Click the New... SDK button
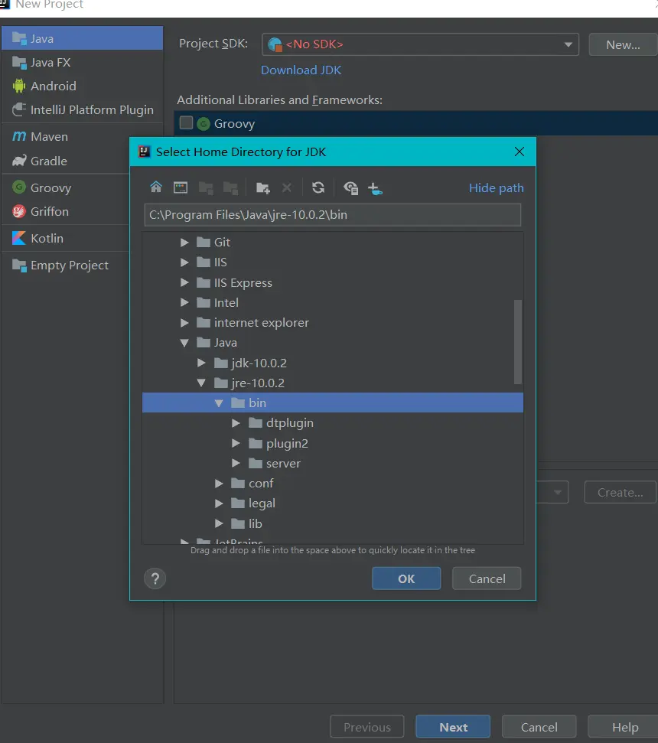The height and width of the screenshot is (743, 658). (623, 44)
